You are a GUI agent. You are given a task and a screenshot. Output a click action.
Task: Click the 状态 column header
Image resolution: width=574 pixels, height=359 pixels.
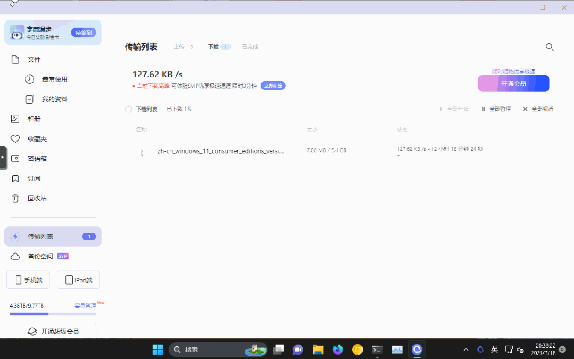[x=402, y=129]
